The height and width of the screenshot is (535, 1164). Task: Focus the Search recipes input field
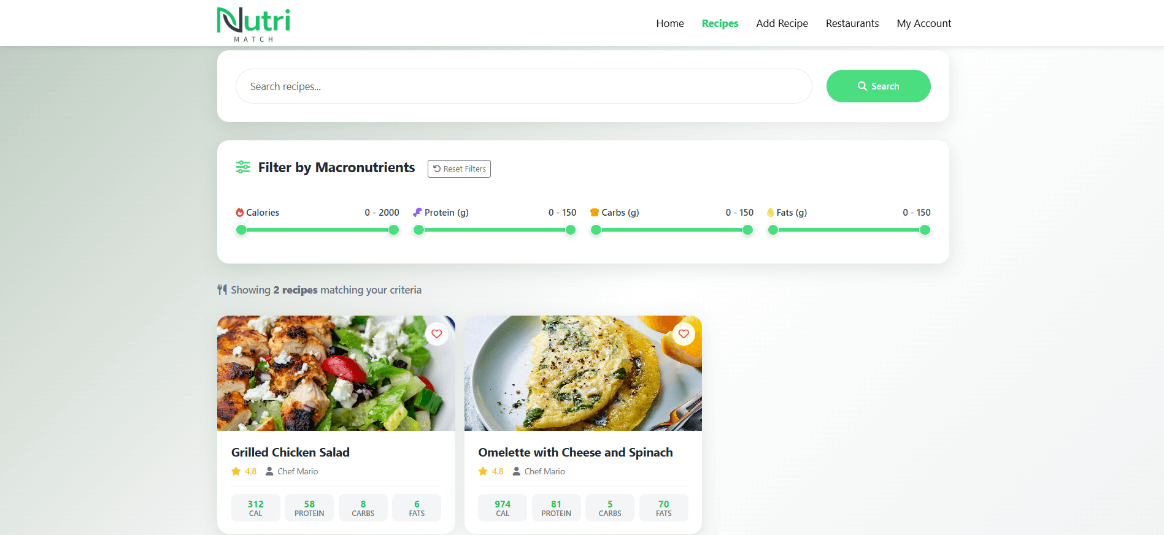(x=524, y=86)
